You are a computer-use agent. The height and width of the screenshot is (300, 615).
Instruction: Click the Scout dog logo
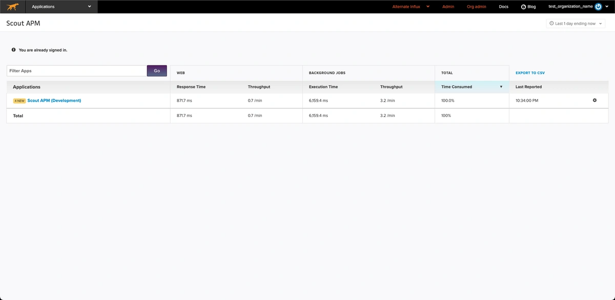click(x=13, y=7)
